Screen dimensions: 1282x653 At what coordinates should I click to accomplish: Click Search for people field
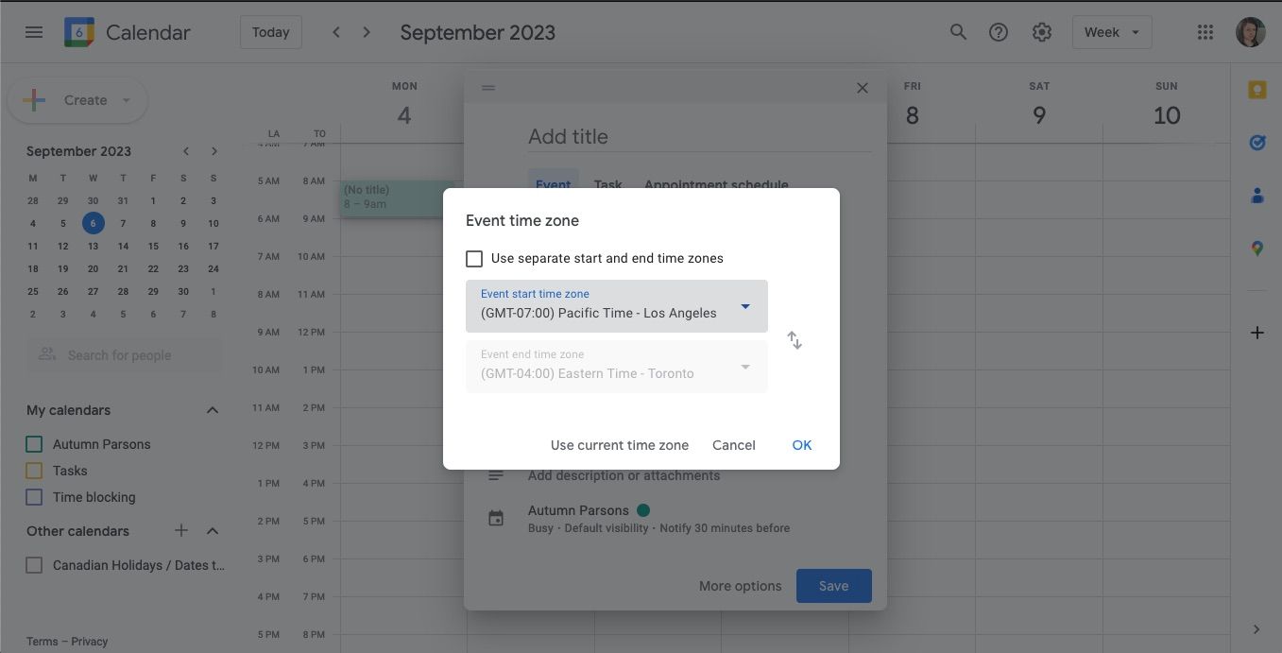pos(125,355)
